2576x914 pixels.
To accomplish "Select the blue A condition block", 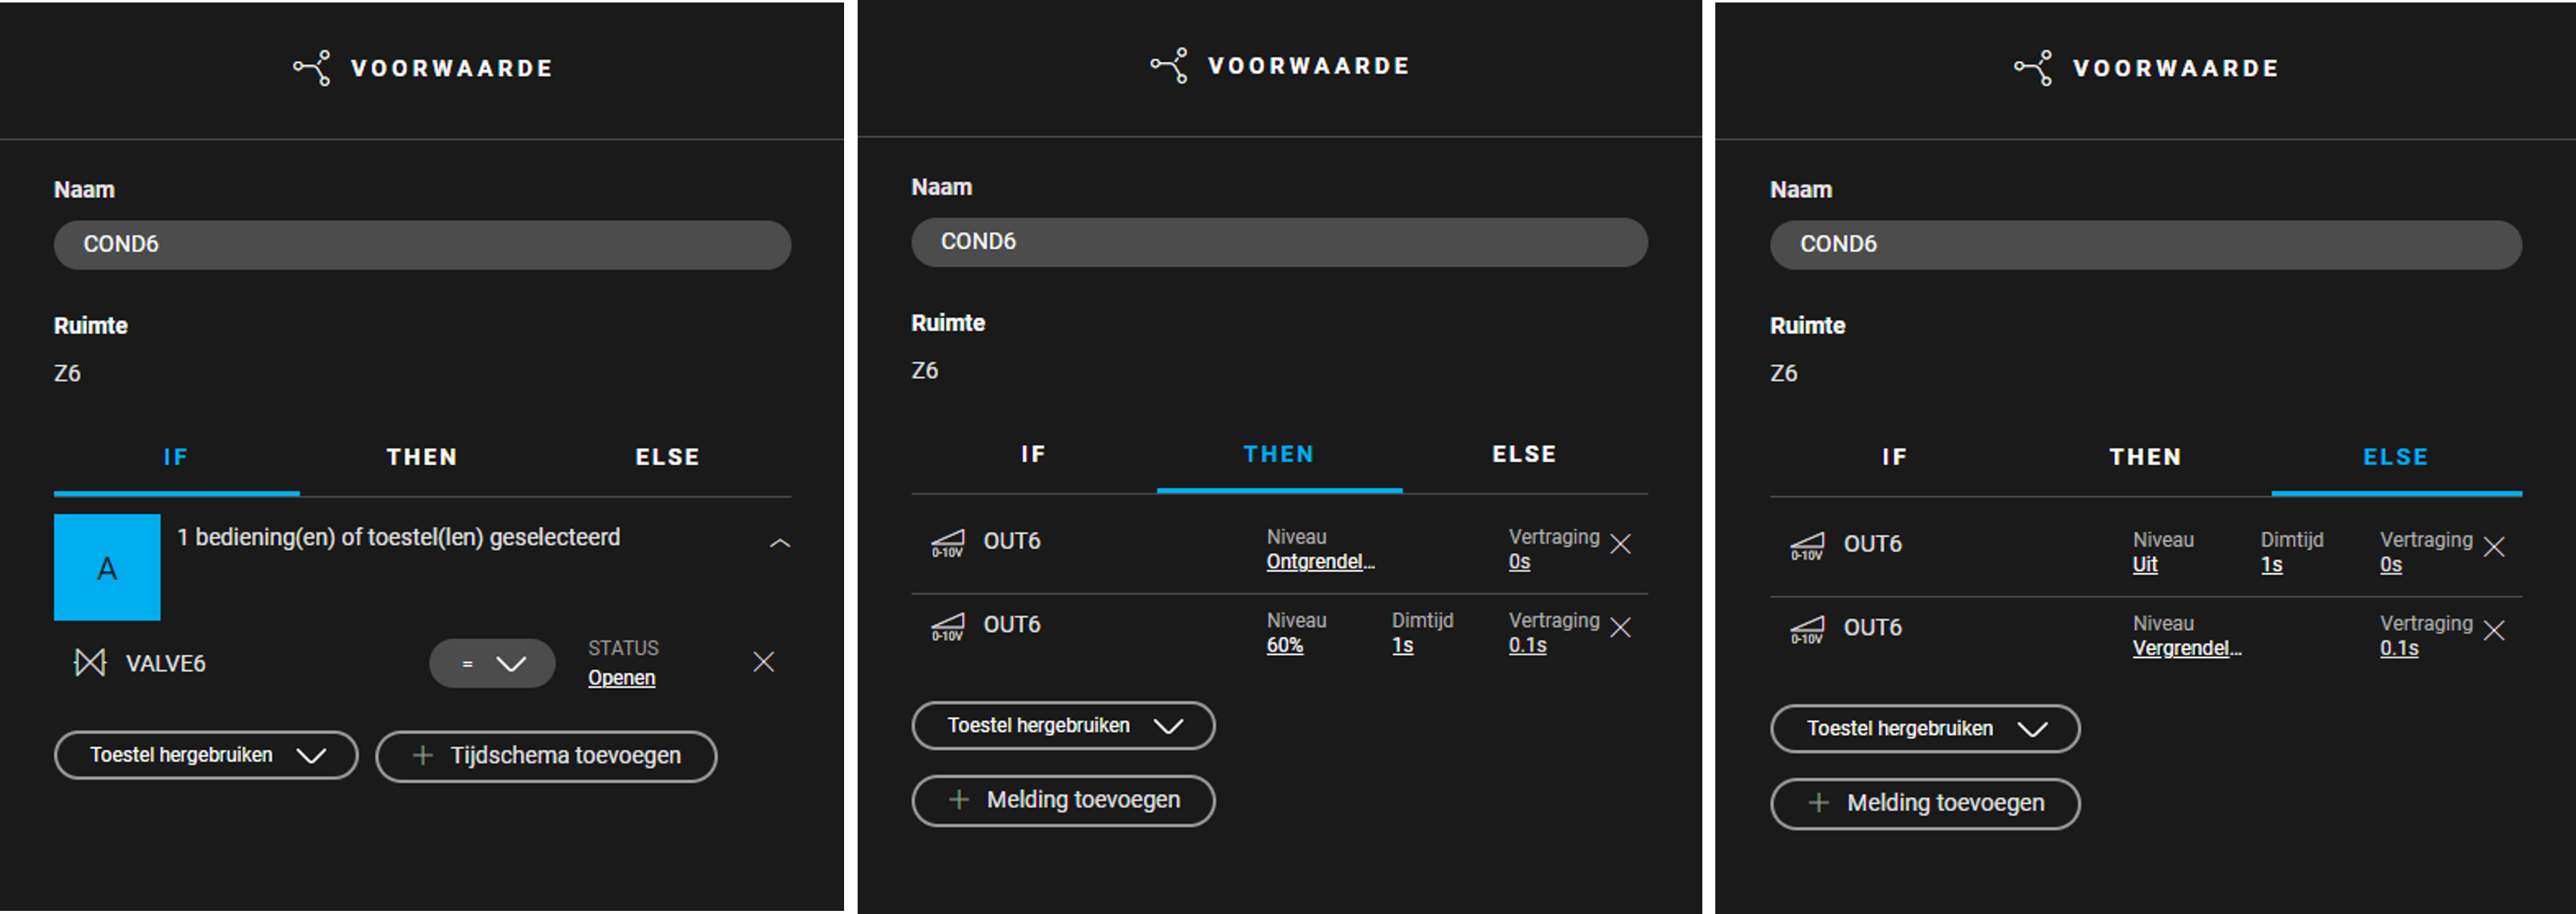I will coord(107,567).
